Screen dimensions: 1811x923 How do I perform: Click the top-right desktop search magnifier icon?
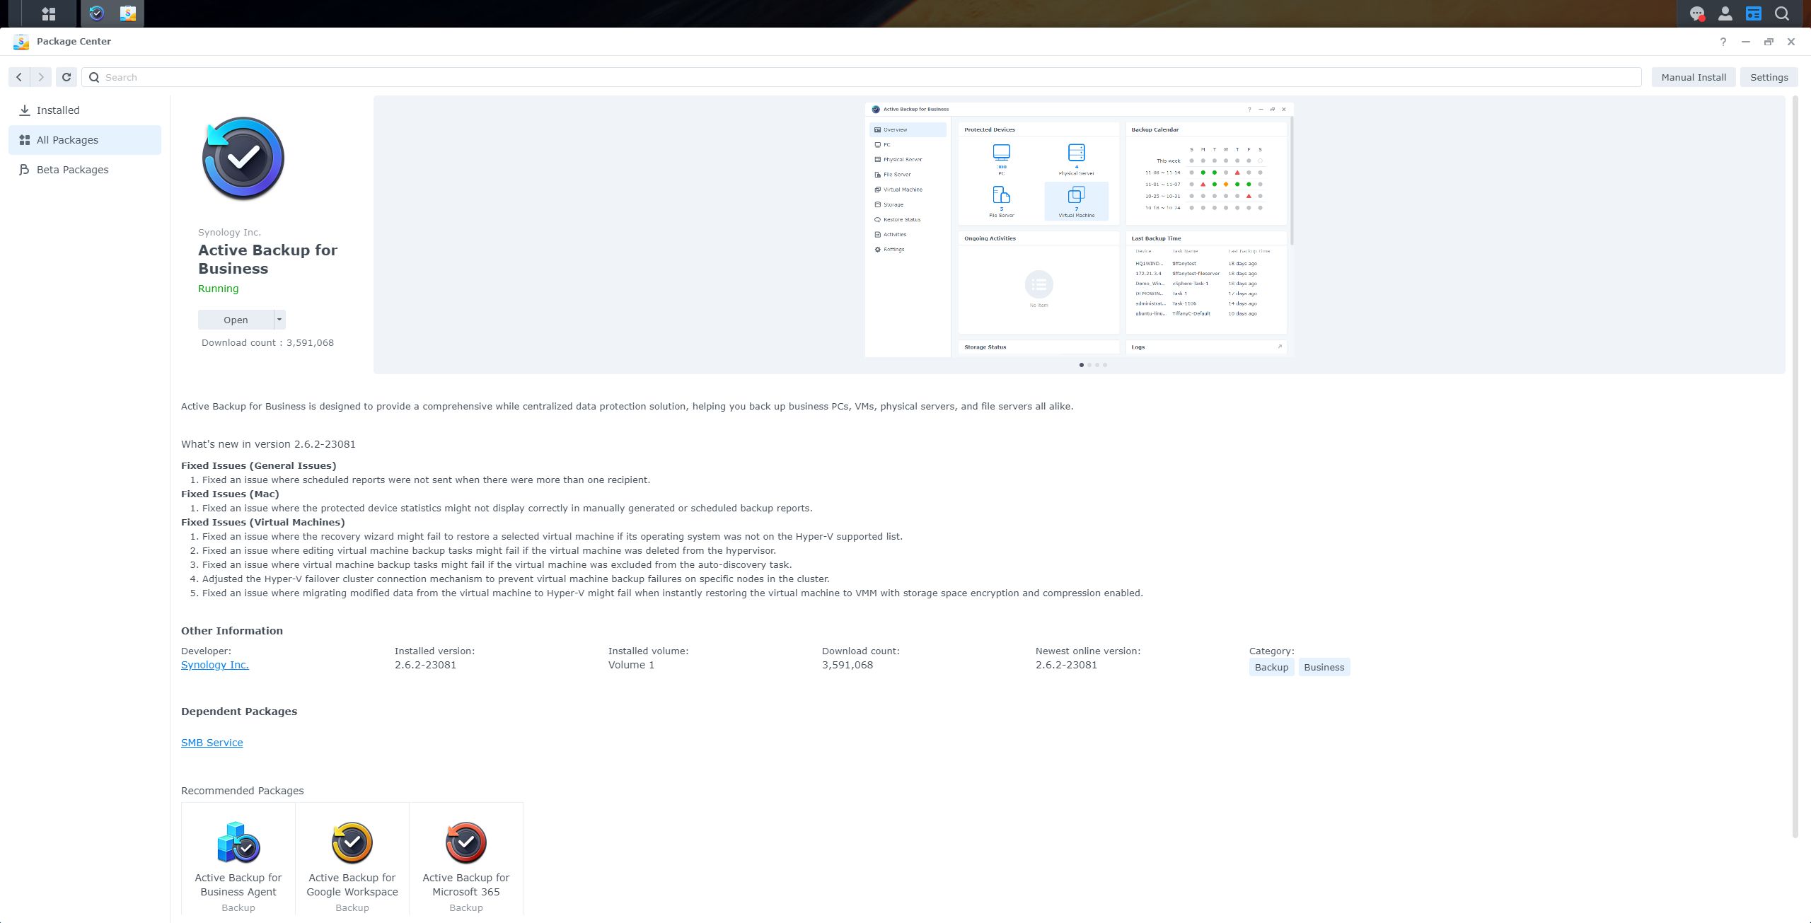1782,13
